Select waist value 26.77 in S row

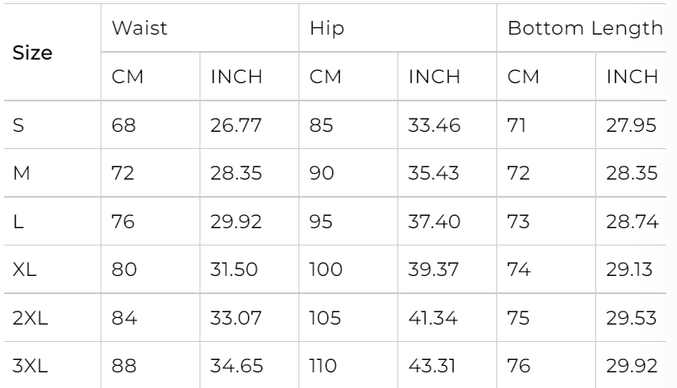(231, 125)
